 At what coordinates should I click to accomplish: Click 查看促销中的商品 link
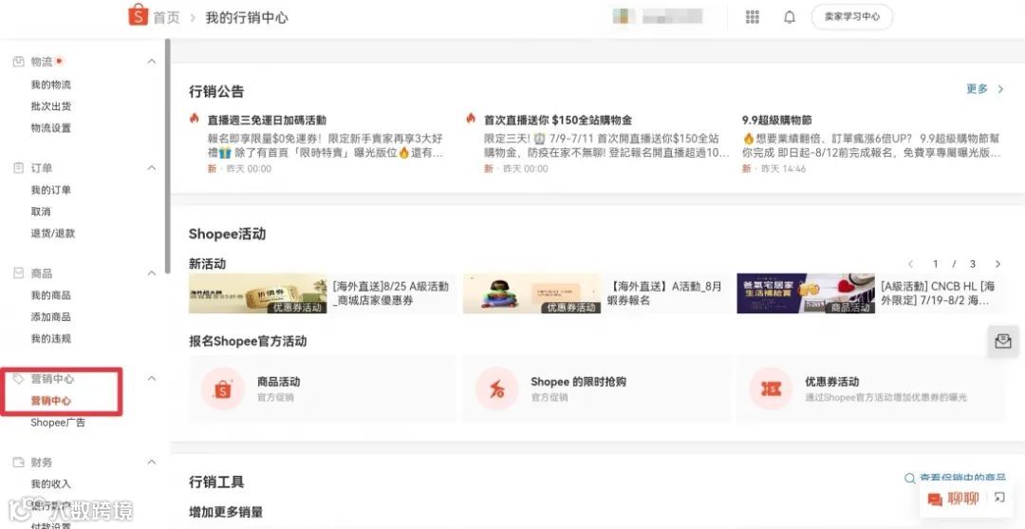pos(962,479)
